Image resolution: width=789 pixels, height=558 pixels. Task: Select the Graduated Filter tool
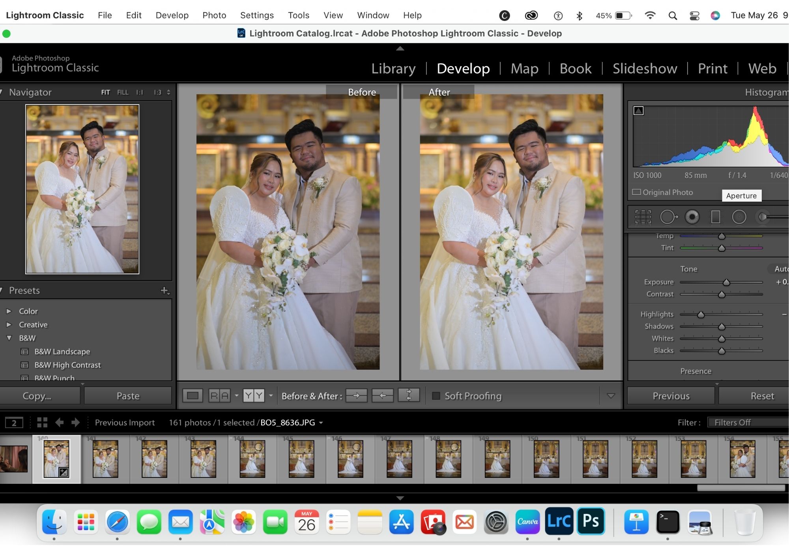716,217
